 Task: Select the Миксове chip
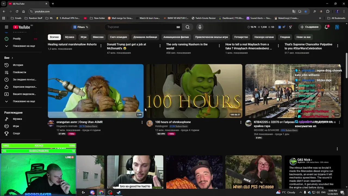click(98, 37)
